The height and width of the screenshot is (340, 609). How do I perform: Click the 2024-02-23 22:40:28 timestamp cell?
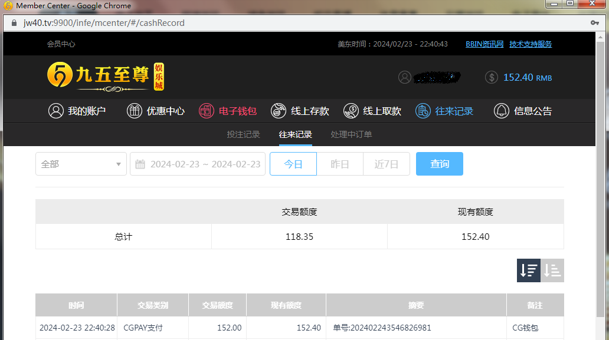(x=77, y=328)
